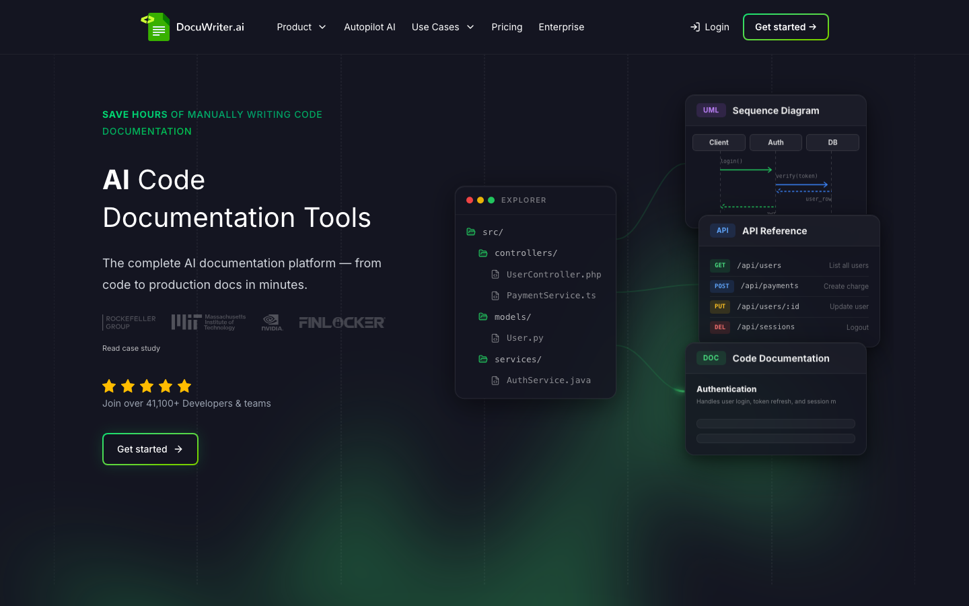Select the services/ folder row

coord(536,360)
